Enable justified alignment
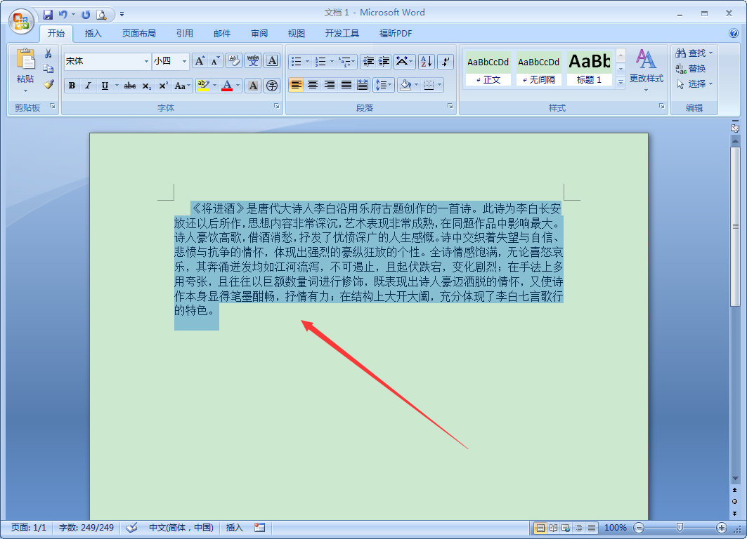Screen dimensions: 747x539 click(x=346, y=86)
